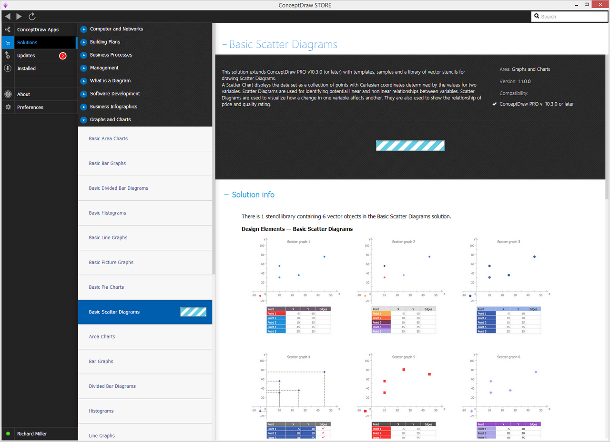The image size is (610, 442).
Task: Open the Preferences page
Action: point(30,107)
